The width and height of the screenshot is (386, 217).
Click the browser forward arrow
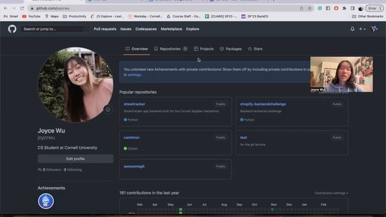13,8
